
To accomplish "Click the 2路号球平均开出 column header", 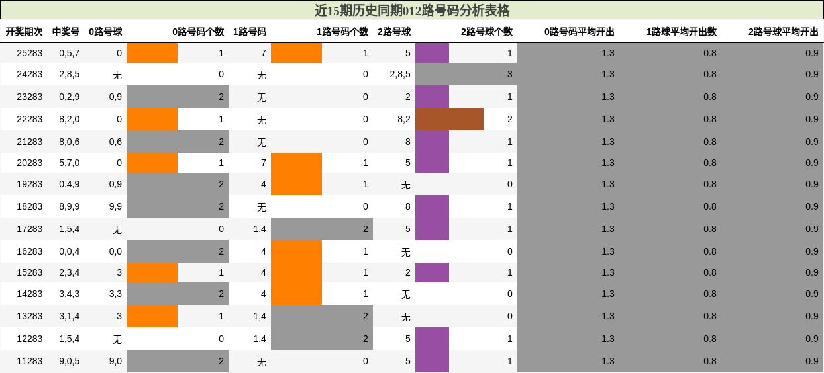I will tap(784, 32).
